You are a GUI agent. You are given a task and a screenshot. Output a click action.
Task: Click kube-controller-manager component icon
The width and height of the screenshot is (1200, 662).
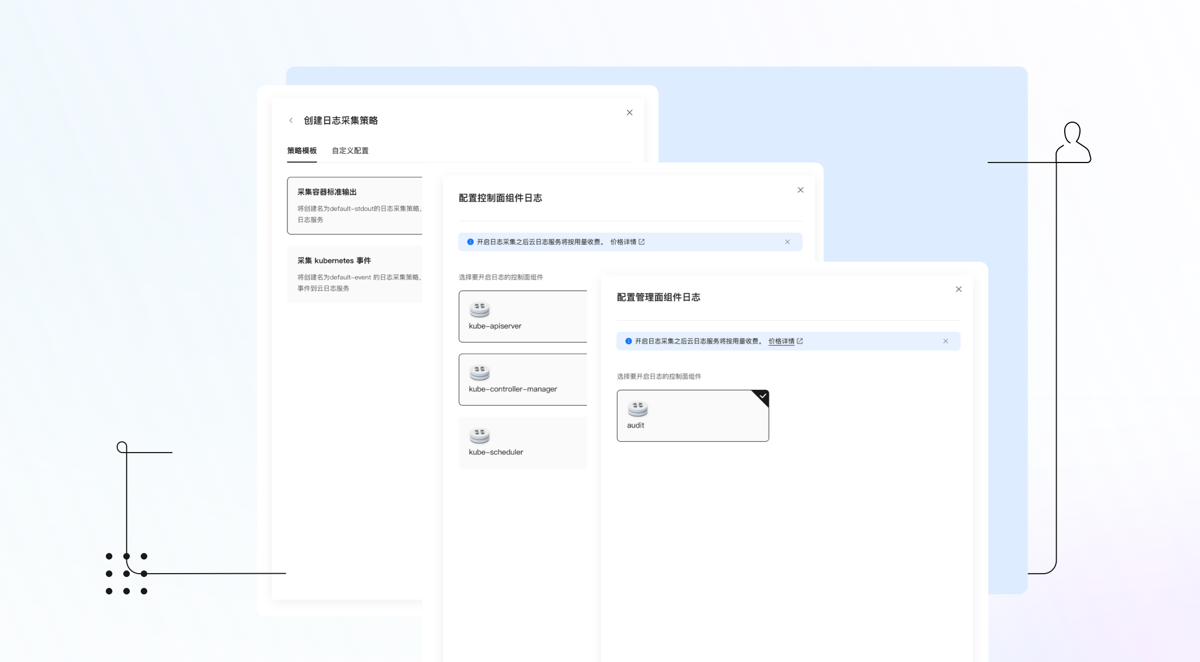point(479,373)
